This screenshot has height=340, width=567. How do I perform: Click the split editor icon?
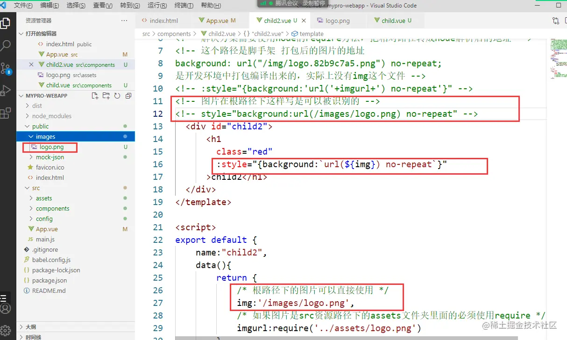(566, 21)
